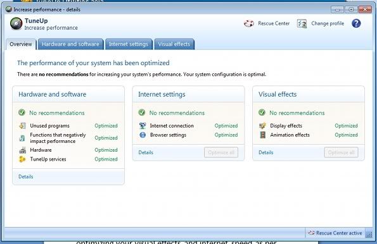Click the Animation effects label

290,135
